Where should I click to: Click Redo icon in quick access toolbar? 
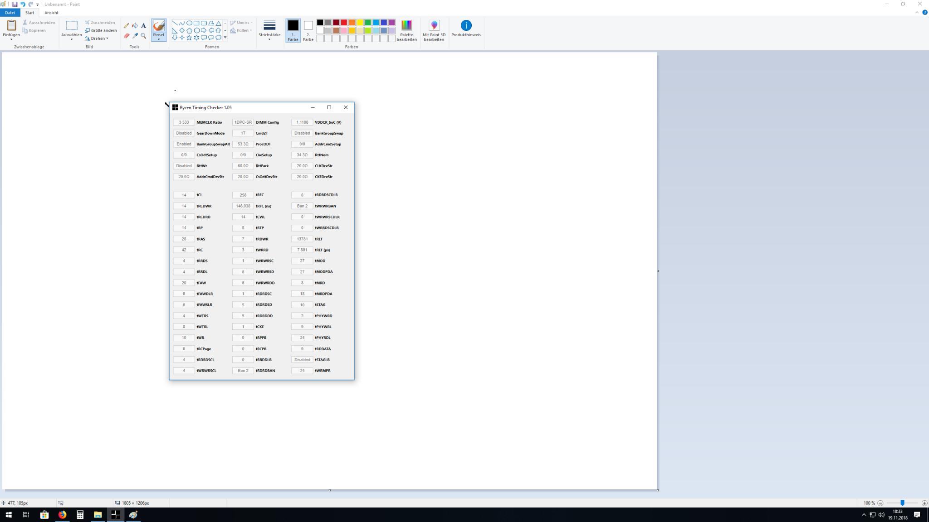tap(31, 4)
